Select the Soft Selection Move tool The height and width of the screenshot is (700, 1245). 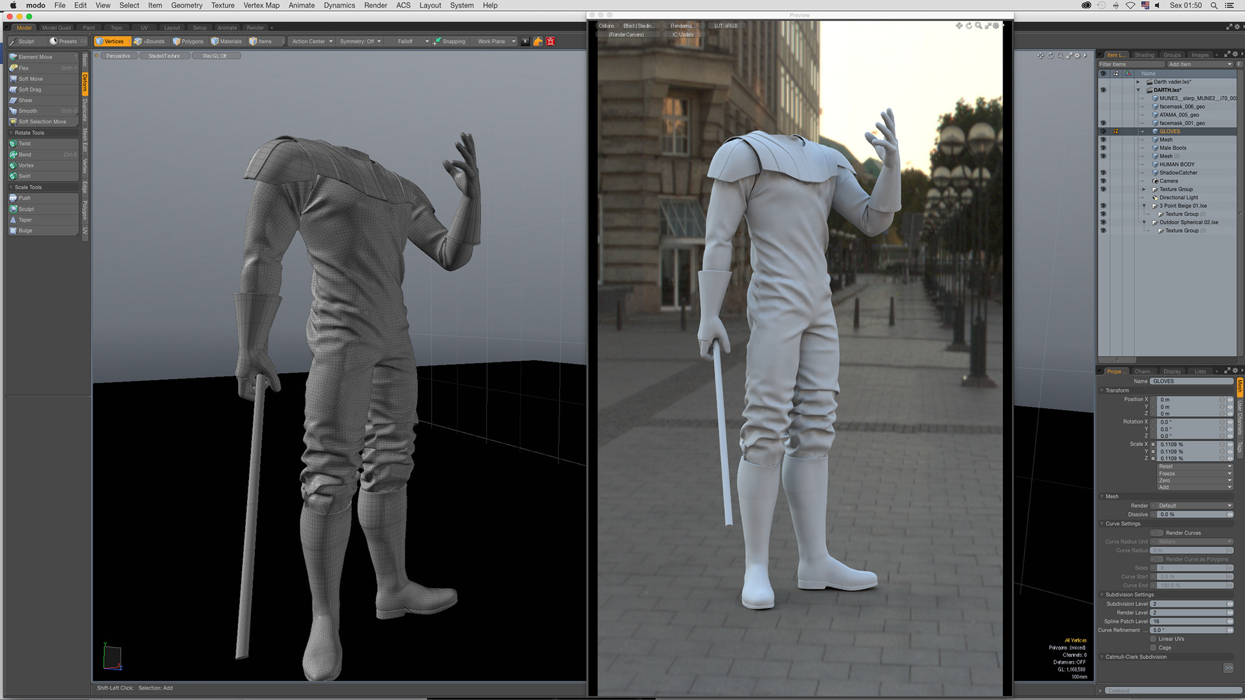click(43, 122)
